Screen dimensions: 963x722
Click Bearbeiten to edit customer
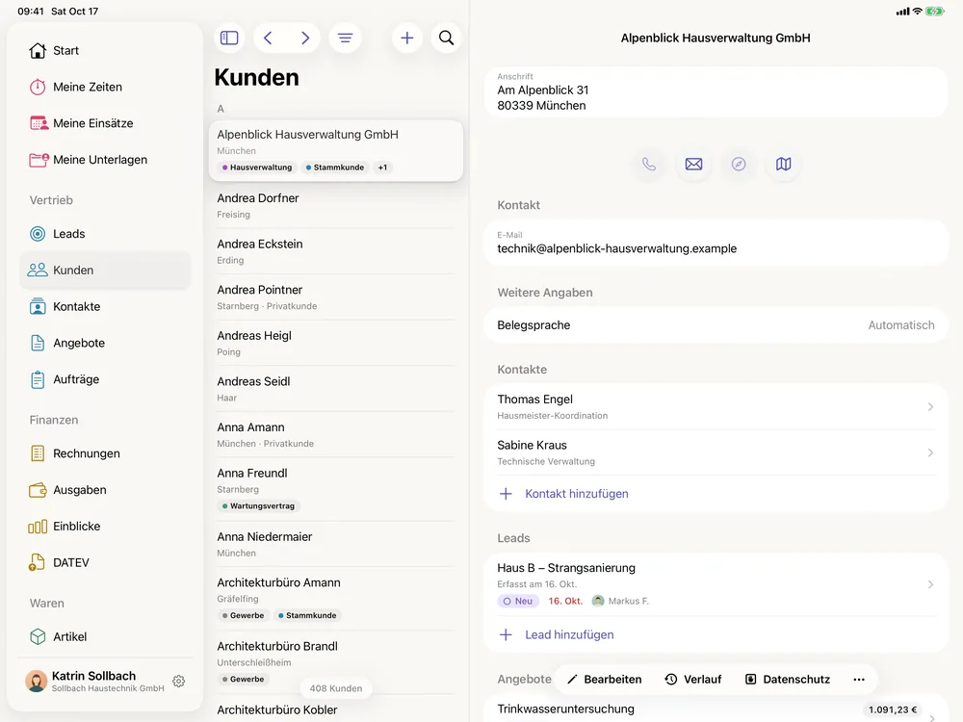click(605, 679)
